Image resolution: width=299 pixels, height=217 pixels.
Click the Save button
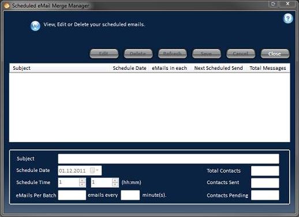tap(207, 54)
